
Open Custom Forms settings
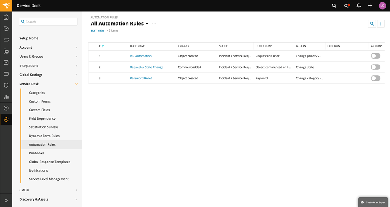point(40,101)
